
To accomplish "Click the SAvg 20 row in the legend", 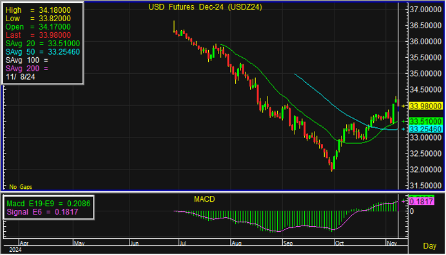I will tap(43, 44).
